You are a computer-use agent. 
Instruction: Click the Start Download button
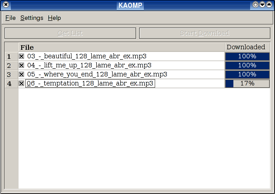[205, 33]
